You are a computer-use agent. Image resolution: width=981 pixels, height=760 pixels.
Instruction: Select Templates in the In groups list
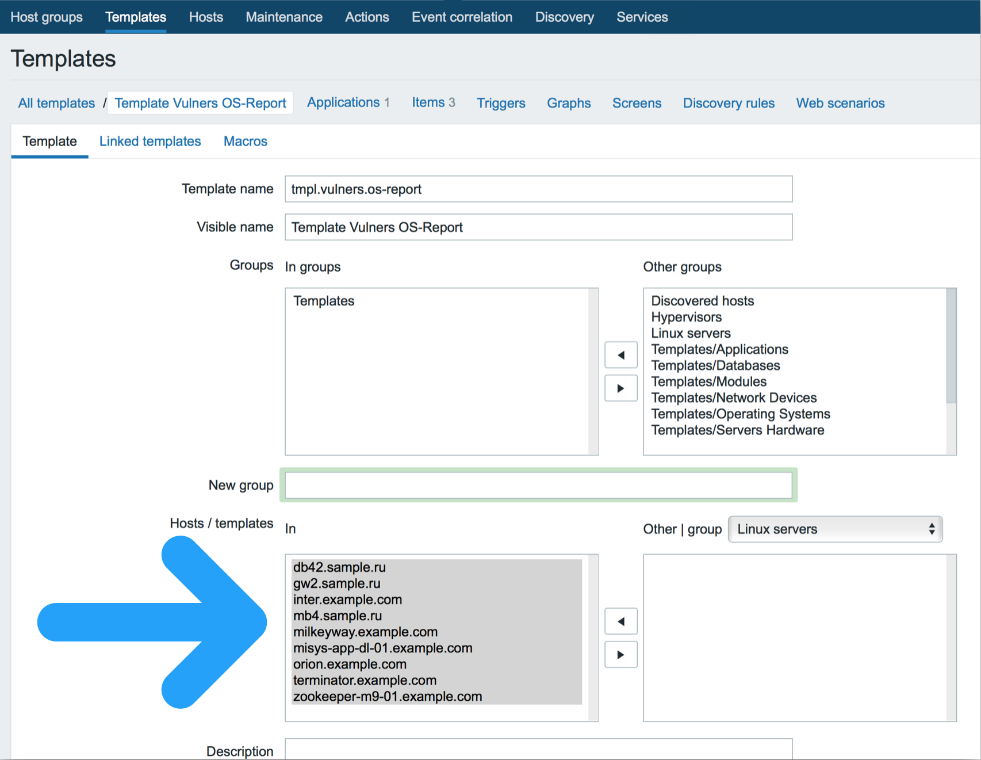pos(323,300)
